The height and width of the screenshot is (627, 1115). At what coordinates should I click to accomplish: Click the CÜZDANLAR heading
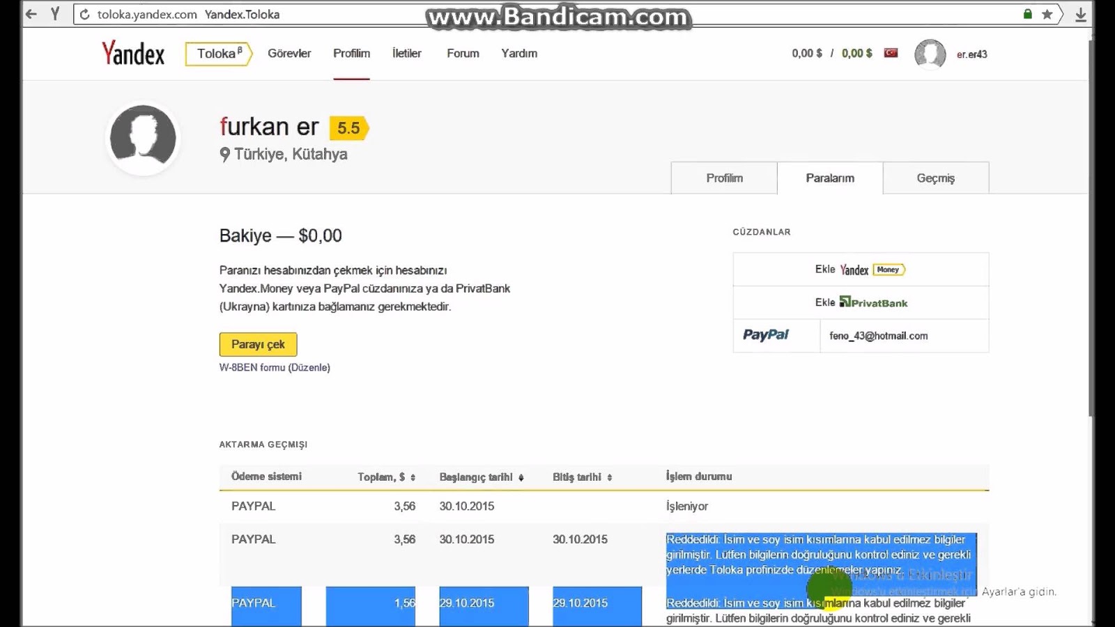tap(762, 232)
